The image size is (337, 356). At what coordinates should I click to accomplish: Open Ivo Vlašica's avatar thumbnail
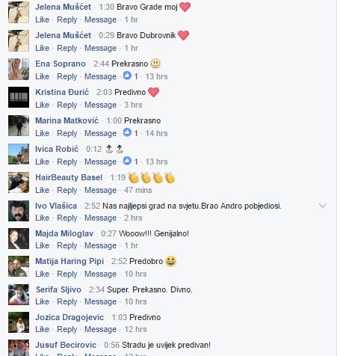click(19, 211)
